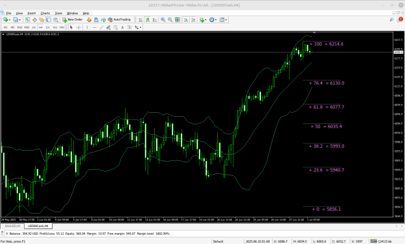The image size is (405, 244).
Task: Expand the Indicators dropdown arrow
Action: [x=206, y=20]
